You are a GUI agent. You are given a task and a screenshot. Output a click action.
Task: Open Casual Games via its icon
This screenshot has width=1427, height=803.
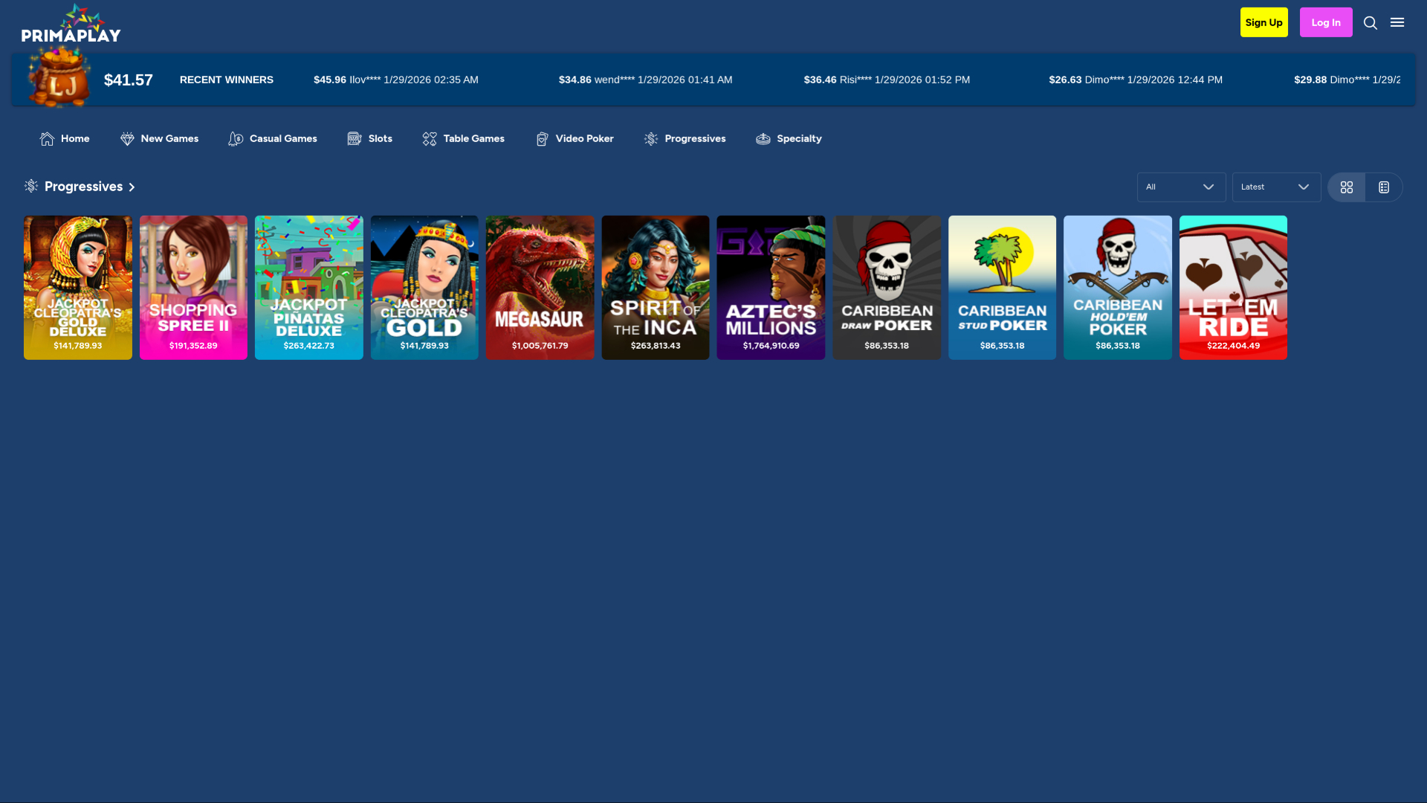236,138
